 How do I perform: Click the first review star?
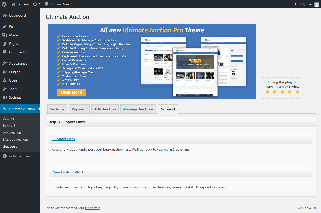267,91
